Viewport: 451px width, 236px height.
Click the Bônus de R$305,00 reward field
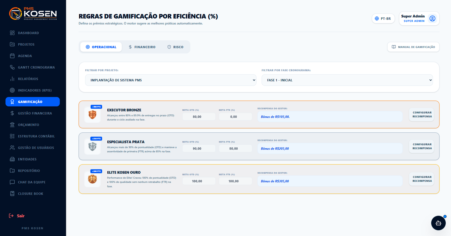(x=330, y=181)
